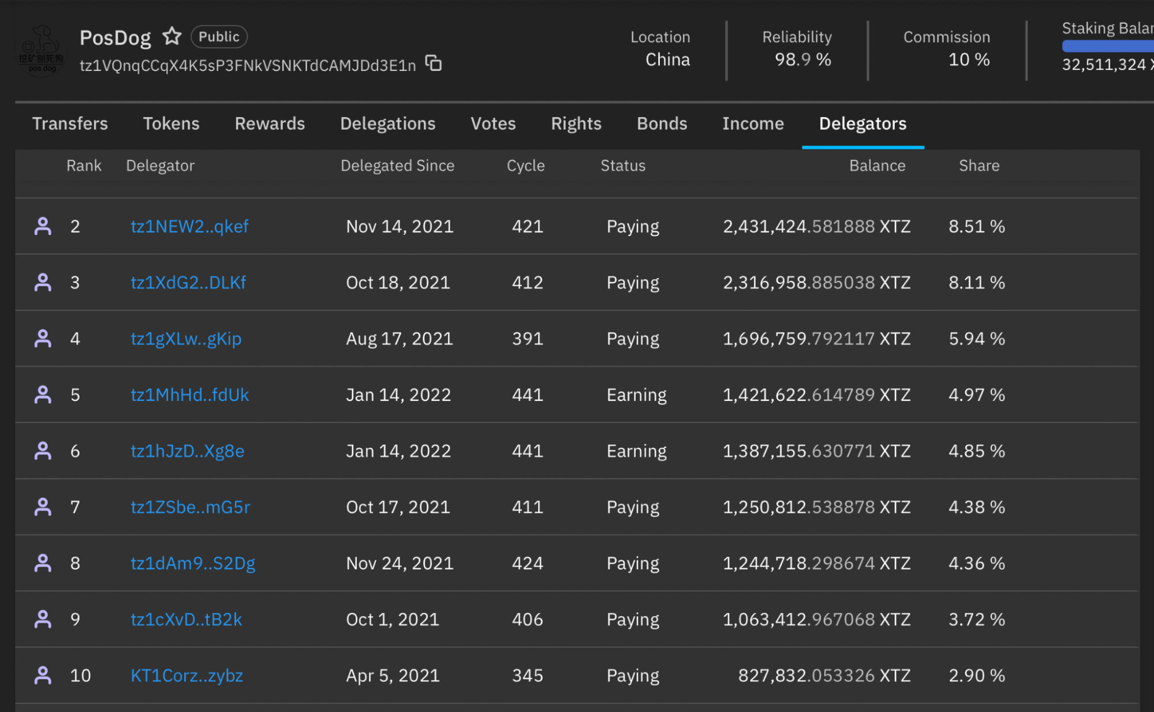Click user icon beside rank 4 delegator

[43, 339]
